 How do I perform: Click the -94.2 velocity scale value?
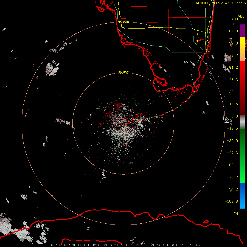[232, 189]
